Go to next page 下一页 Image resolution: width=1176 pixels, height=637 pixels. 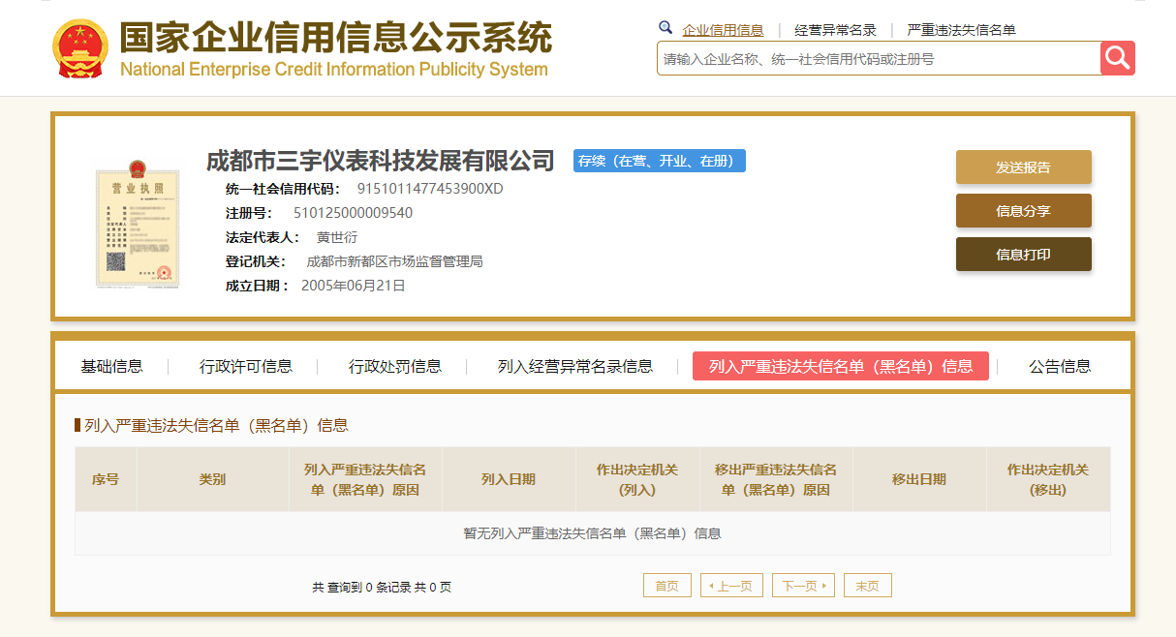pos(803,586)
